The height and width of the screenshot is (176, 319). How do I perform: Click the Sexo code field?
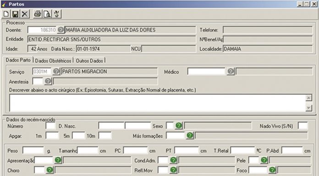(170, 126)
